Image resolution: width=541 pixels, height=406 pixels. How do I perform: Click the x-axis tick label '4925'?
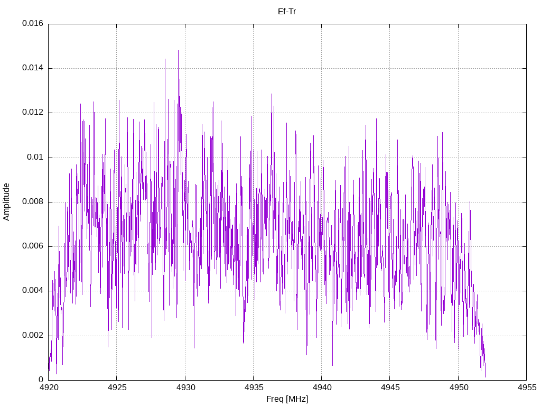[x=117, y=387]
